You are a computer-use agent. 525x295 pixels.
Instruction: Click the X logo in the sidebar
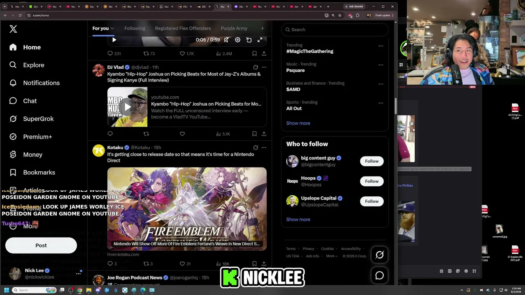pos(13,29)
